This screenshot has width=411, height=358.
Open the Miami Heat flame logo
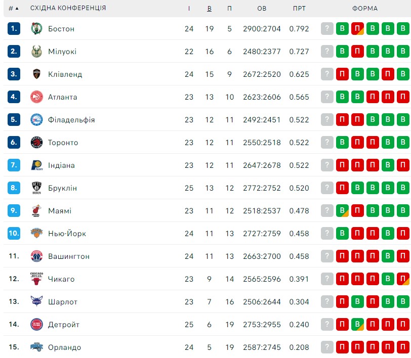(x=36, y=210)
